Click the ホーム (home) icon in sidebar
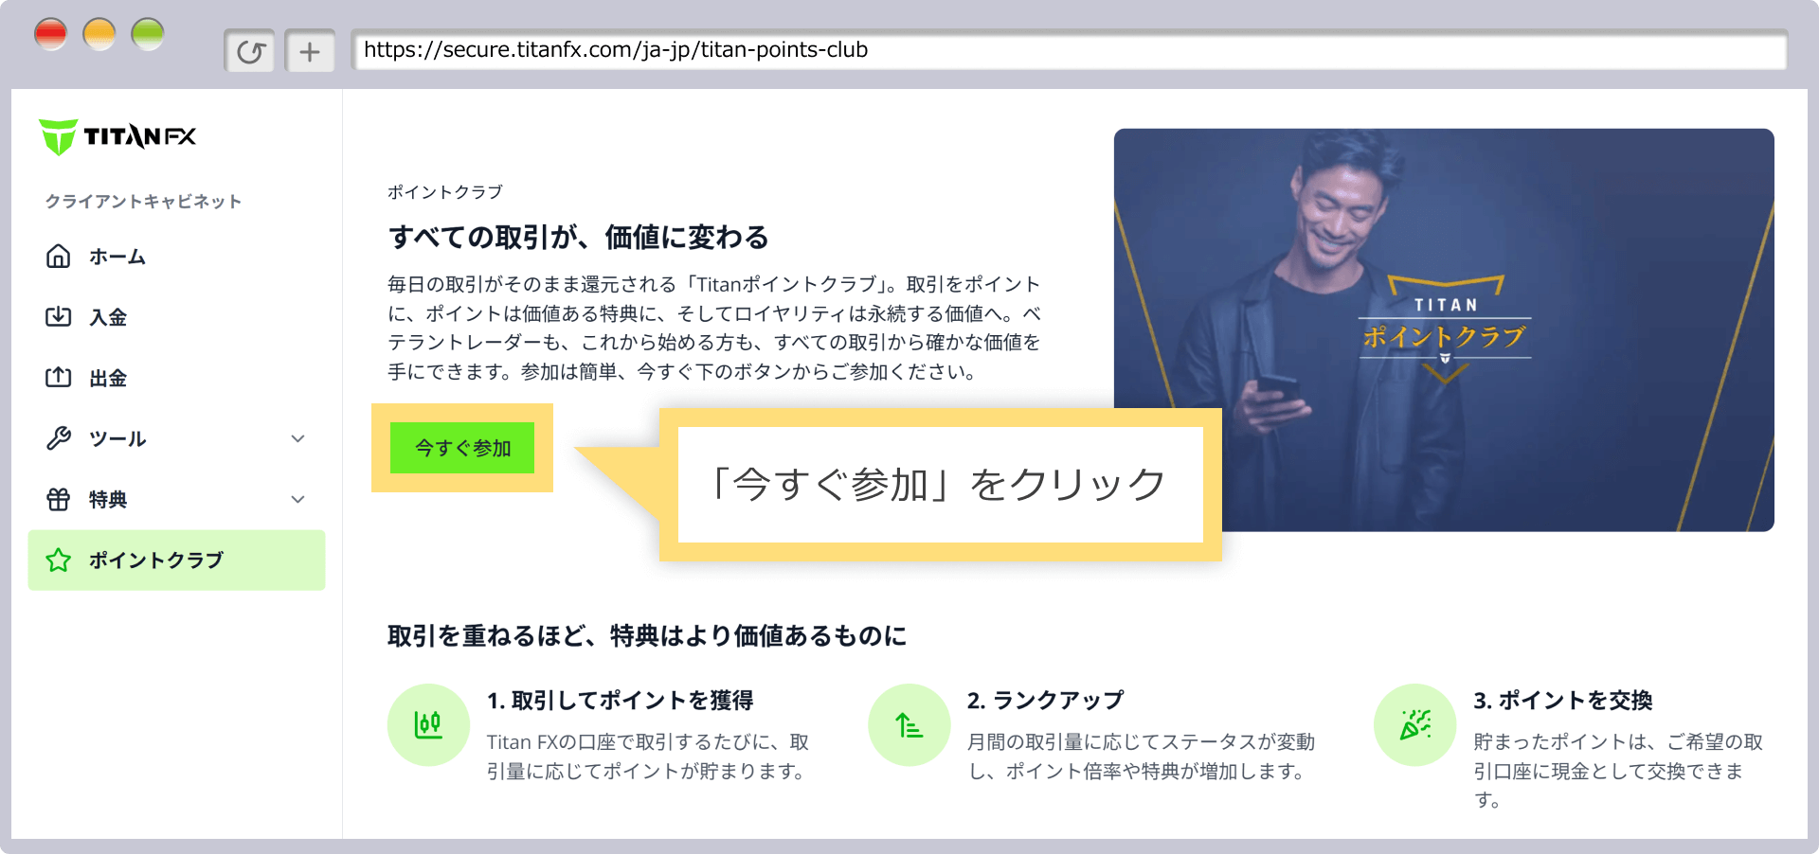 pyautogui.click(x=58, y=256)
